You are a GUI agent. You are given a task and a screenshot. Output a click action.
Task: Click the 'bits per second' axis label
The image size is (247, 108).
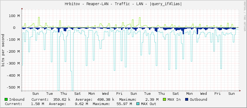(x=3, y=50)
